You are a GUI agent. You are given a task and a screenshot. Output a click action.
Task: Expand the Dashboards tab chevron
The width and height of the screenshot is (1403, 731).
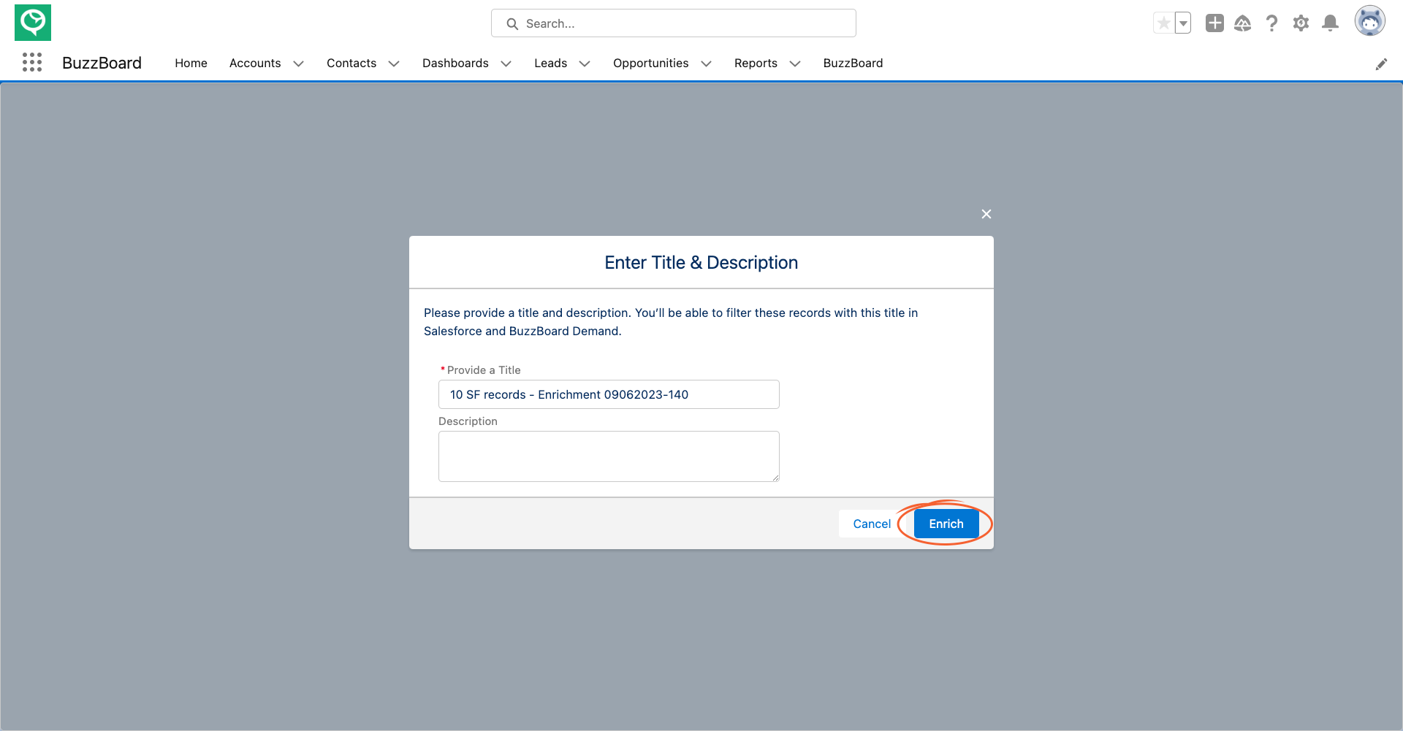coord(506,64)
